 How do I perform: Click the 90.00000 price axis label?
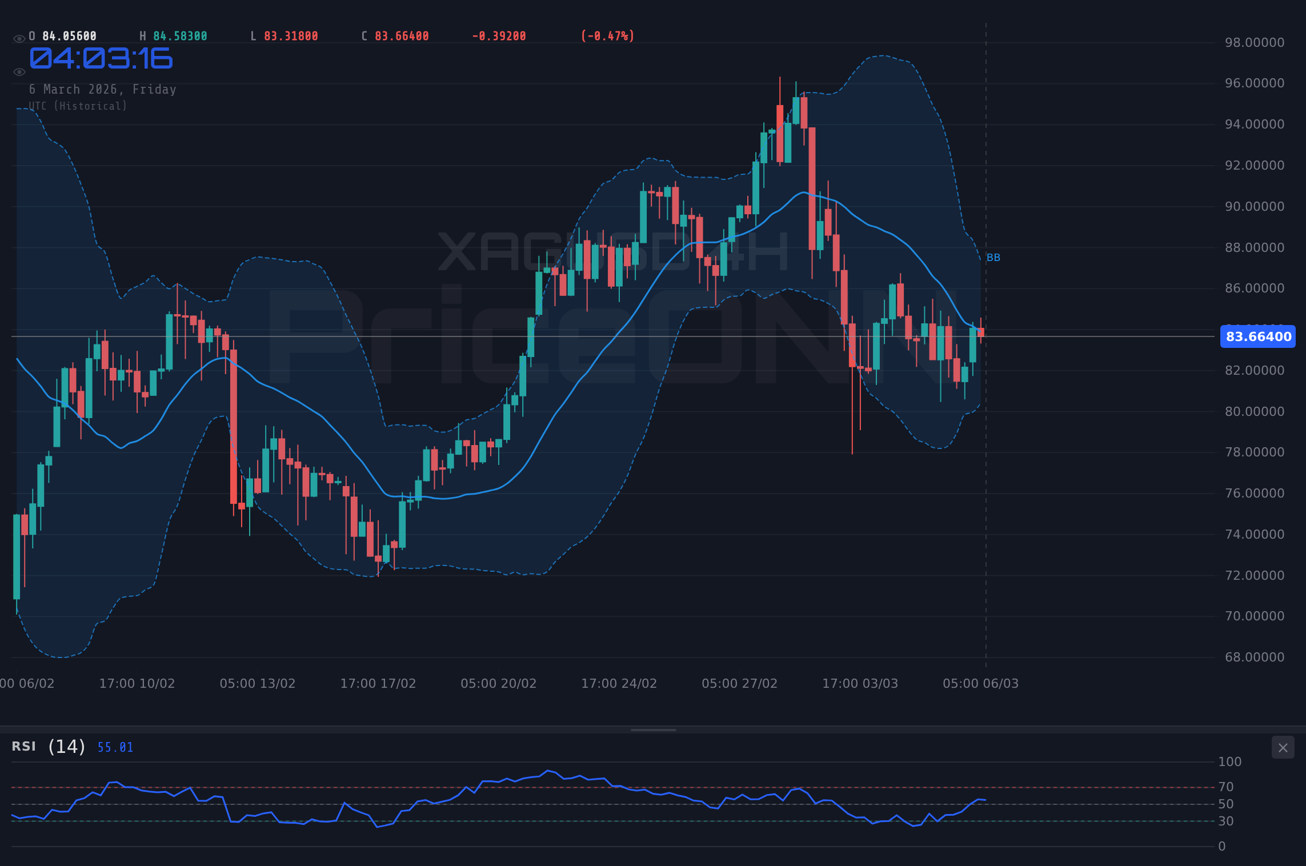click(1255, 207)
